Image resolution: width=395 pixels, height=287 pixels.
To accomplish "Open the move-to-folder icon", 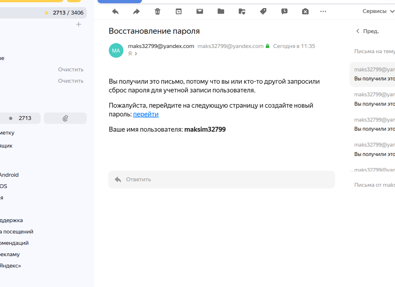I will point(221,11).
